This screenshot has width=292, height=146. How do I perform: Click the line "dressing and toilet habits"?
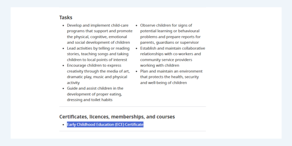point(90,100)
